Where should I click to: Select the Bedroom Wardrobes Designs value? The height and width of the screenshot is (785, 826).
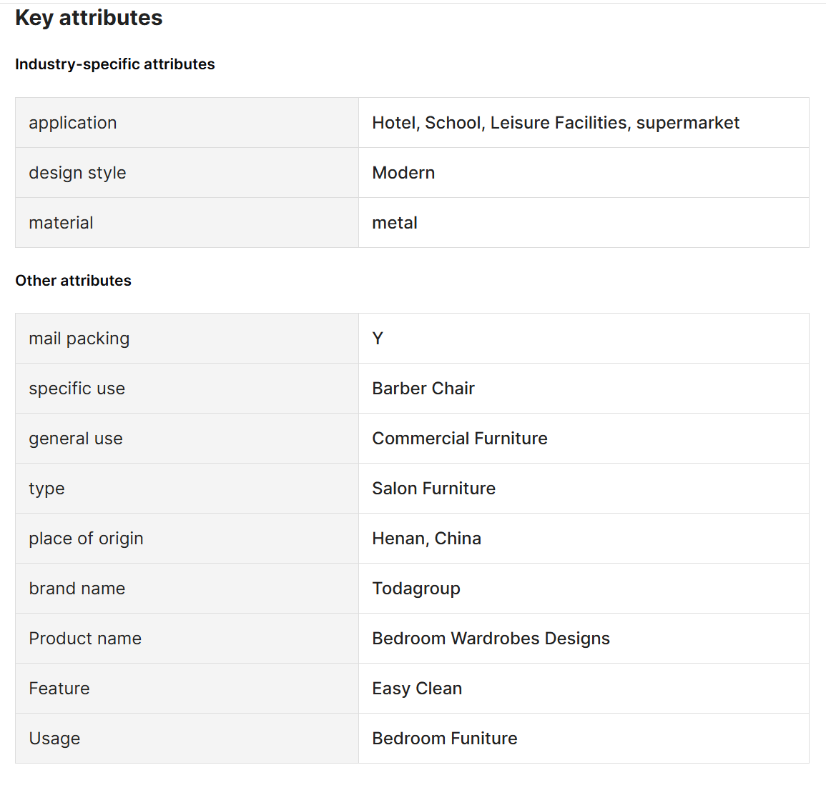pos(491,639)
